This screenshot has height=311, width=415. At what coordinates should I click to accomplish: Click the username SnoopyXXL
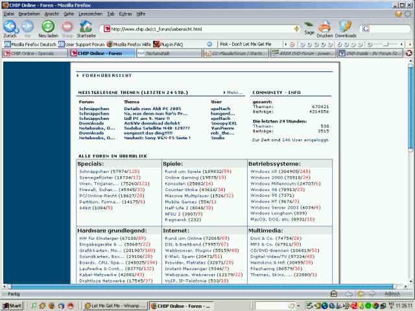click(x=224, y=123)
